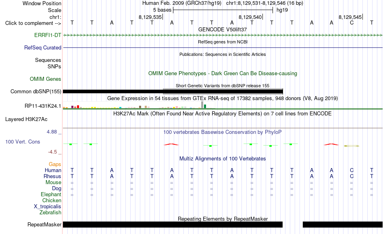Screen dimensions: 383x234
Task: Click the OMIM Gene Phenotypes track title
Action: (x=223, y=73)
